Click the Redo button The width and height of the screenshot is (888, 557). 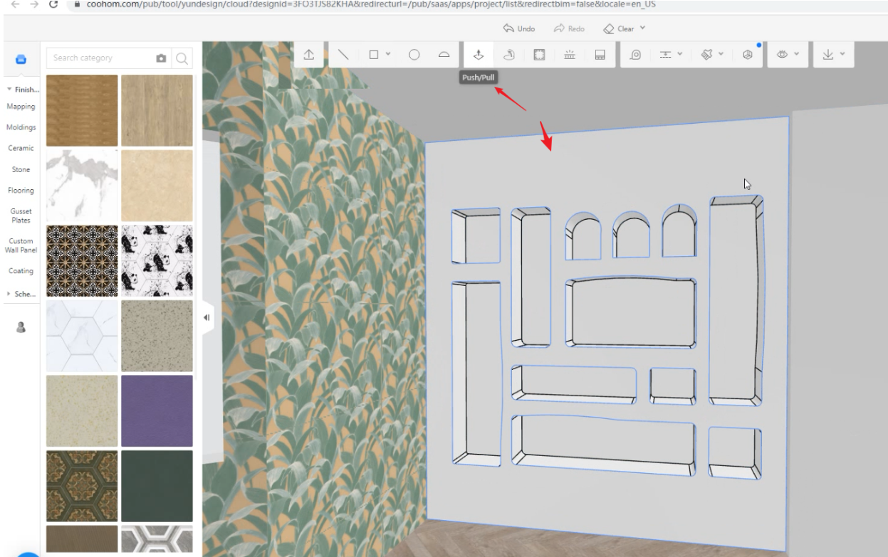click(x=569, y=29)
